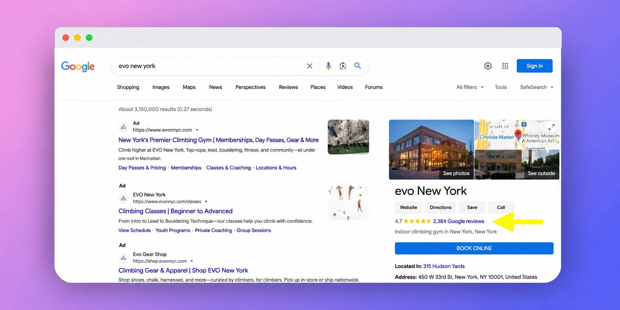This screenshot has height=310, width=620.
Task: Open the SafeSearch dropdown
Action: [537, 87]
